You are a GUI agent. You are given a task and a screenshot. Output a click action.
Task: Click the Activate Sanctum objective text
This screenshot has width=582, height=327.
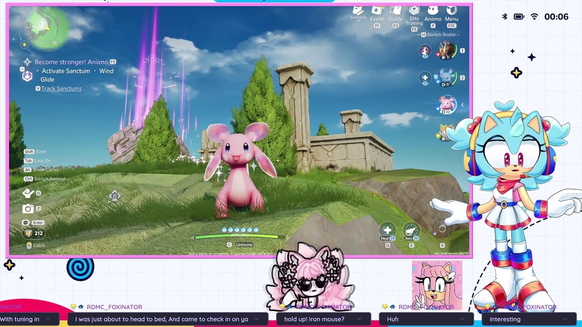click(66, 71)
